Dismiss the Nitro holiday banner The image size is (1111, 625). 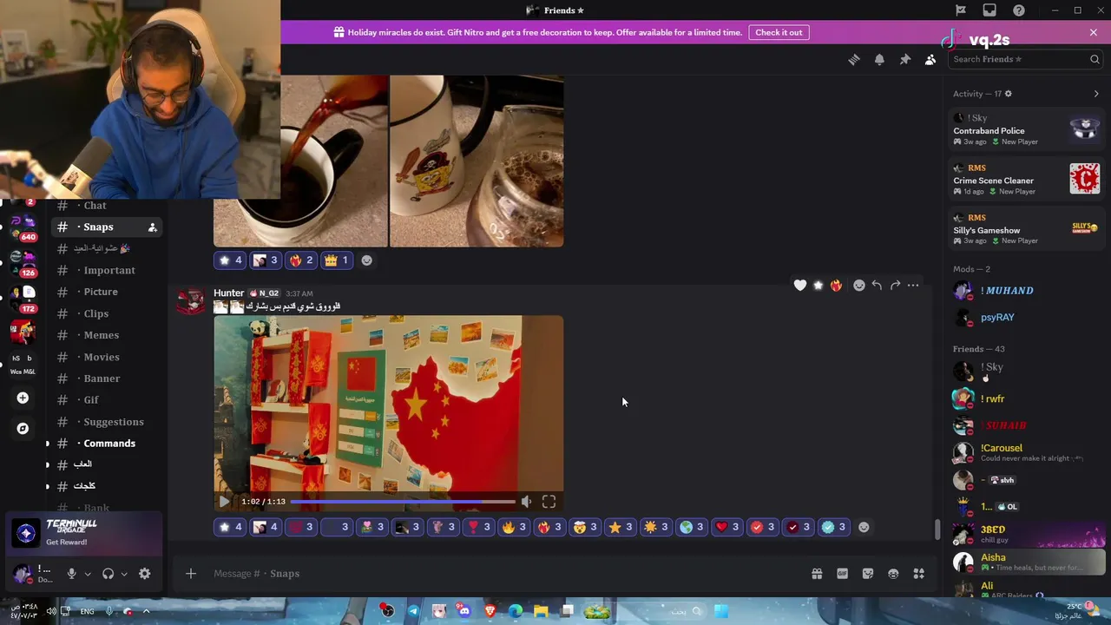1094,32
